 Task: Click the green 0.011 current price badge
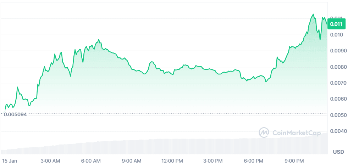pos(336,24)
